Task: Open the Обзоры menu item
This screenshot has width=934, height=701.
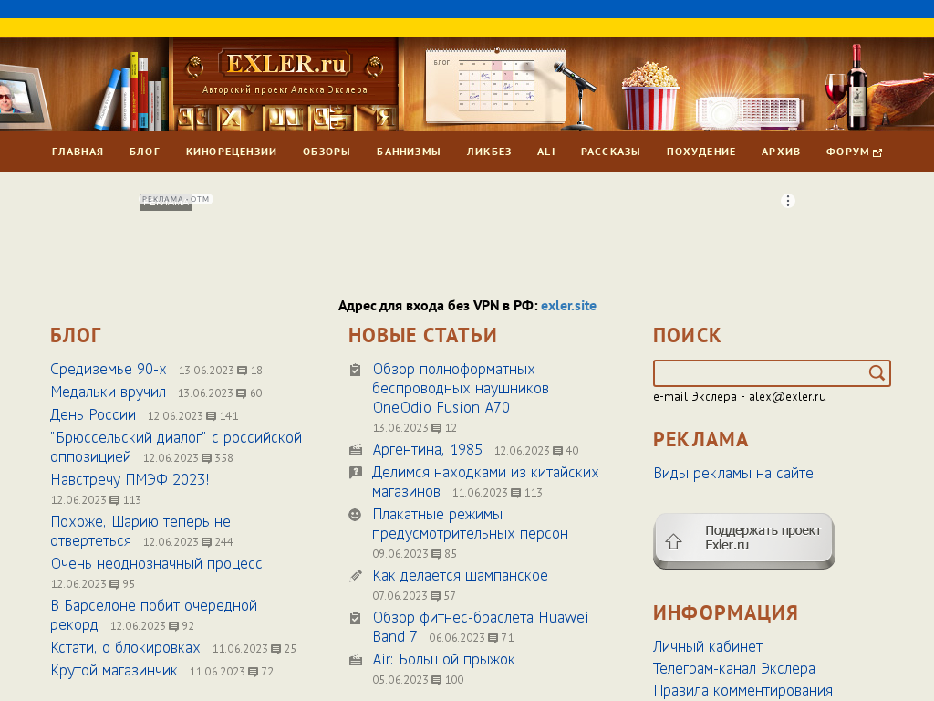Action: tap(327, 152)
